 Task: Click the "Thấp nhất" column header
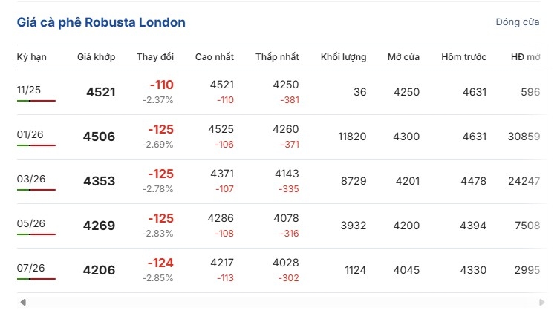point(277,57)
